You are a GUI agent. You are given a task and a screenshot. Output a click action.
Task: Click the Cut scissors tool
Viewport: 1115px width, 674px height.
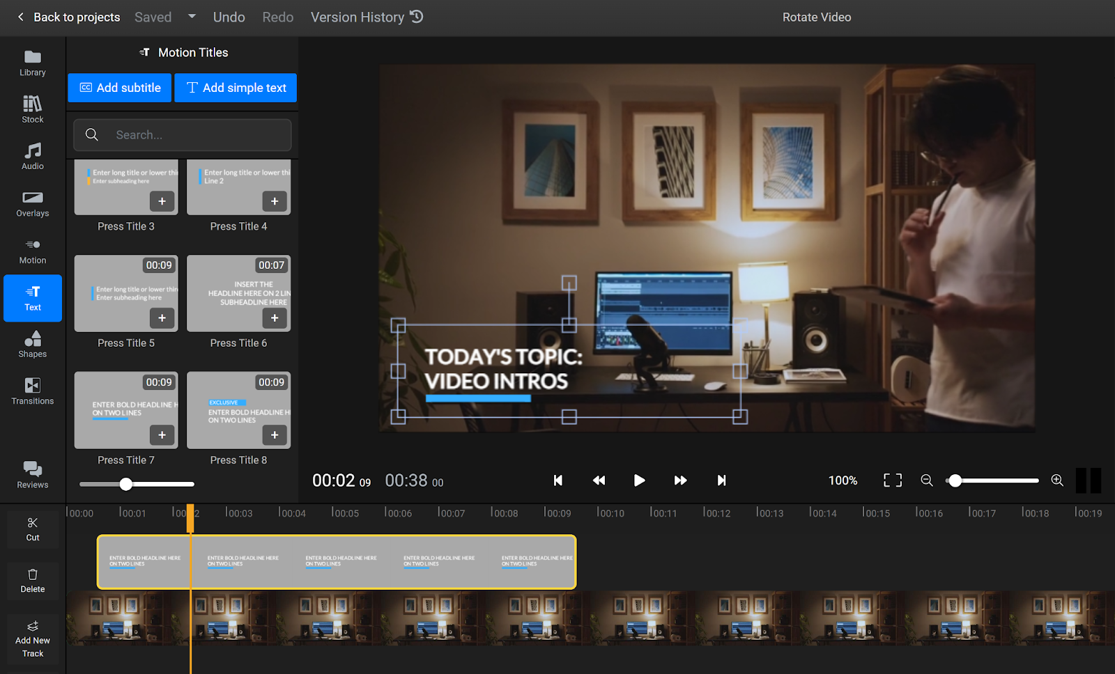[33, 529]
